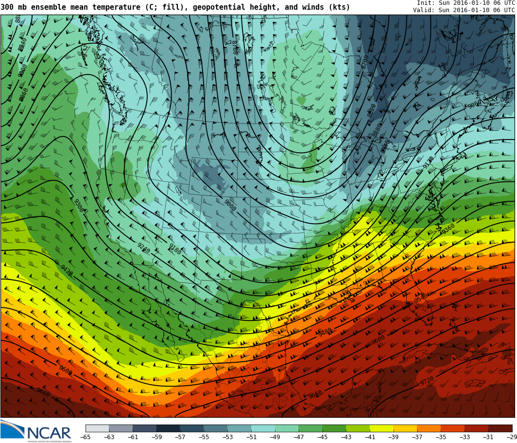Pick the green swatch between -47 and -45
The image size is (517, 443).
(310, 428)
